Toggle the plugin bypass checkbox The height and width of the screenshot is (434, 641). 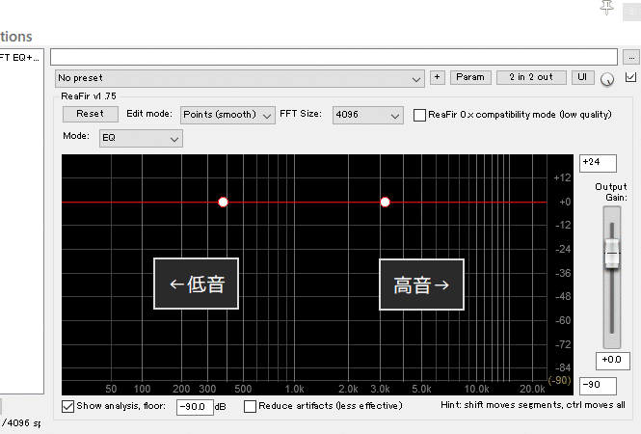pyautogui.click(x=631, y=77)
